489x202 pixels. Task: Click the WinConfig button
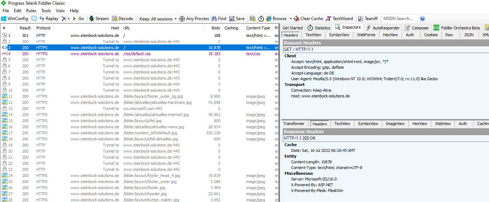[x=14, y=19]
